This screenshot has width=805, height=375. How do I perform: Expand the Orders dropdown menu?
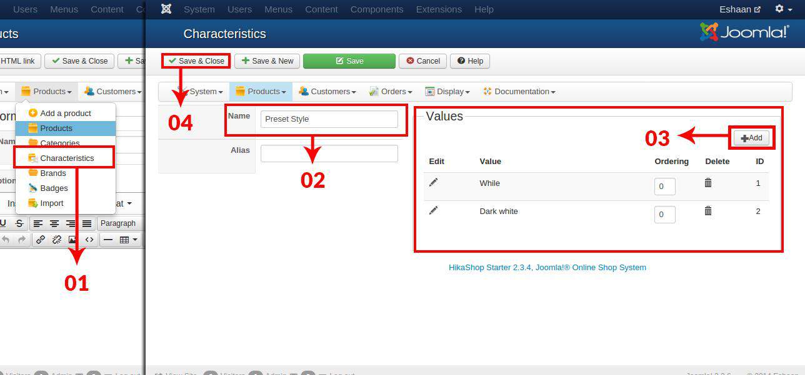[391, 91]
